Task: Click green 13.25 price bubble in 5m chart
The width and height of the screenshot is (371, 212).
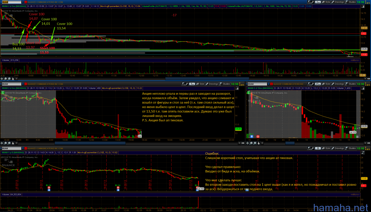Action: (238, 129)
